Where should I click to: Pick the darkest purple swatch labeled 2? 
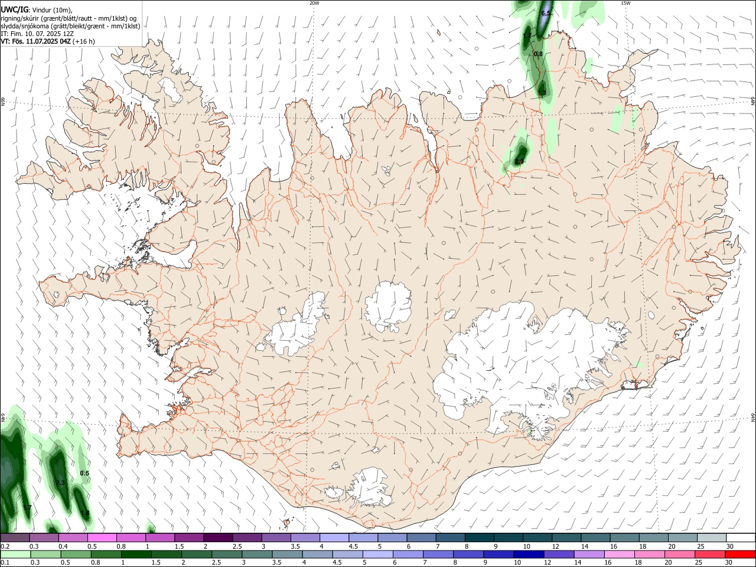[x=218, y=537]
